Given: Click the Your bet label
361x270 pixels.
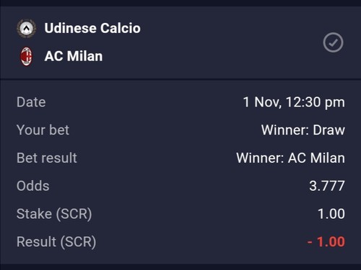Looking at the screenshot, I should 43,130.
